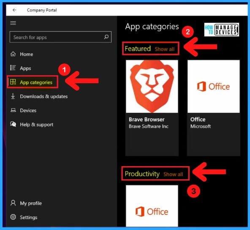The width and height of the screenshot is (250, 230).
Task: Click the My profile person icon
Action: click(x=13, y=203)
